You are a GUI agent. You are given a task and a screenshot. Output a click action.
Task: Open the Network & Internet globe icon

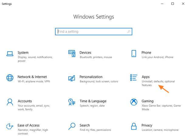click(10, 78)
